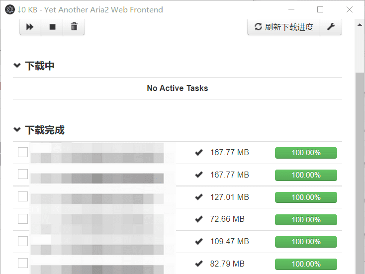This screenshot has height=274, width=365.
Task: Tick checkbox for first 167.77 MB task
Action: (23, 152)
